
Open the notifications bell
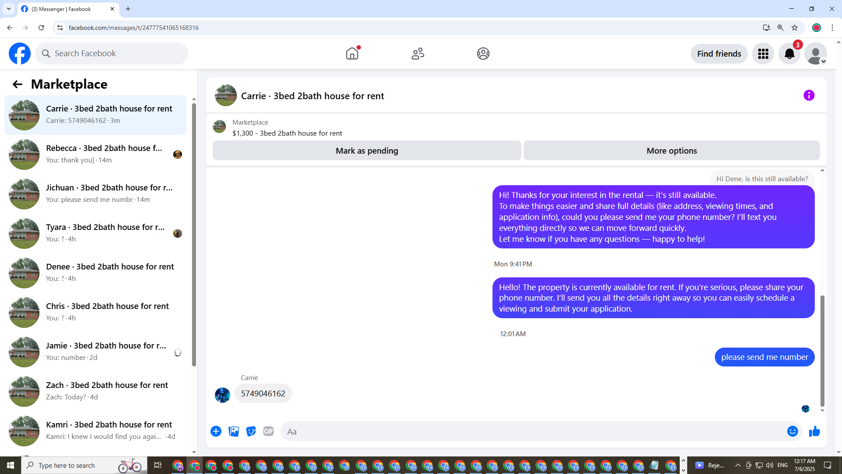pyautogui.click(x=789, y=54)
